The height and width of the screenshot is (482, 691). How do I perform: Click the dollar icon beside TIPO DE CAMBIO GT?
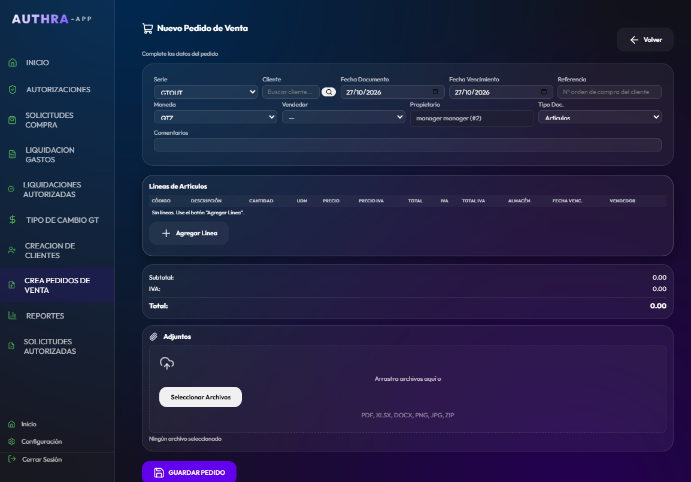point(13,220)
